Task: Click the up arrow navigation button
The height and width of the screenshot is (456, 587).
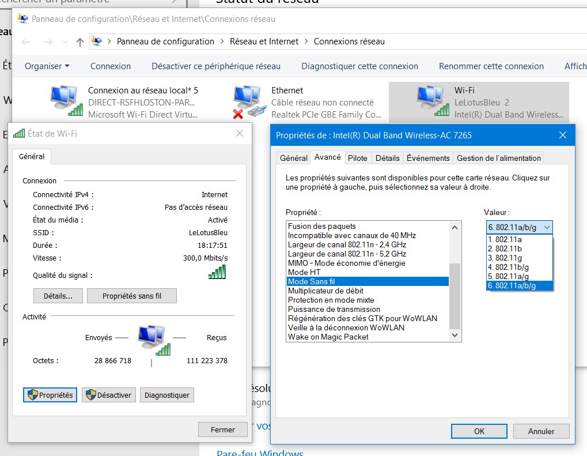Action: [x=80, y=42]
